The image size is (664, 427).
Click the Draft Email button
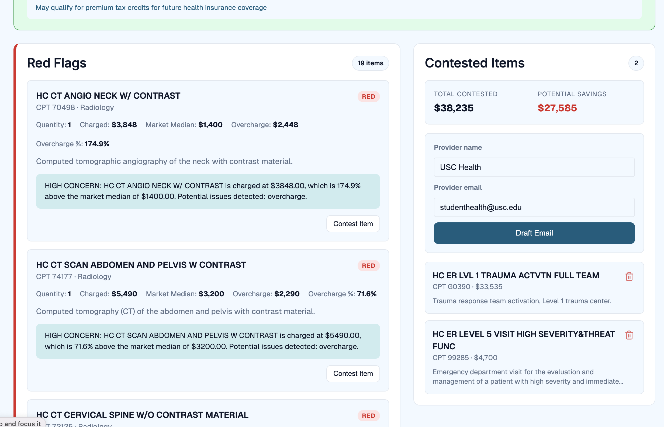[x=534, y=233]
